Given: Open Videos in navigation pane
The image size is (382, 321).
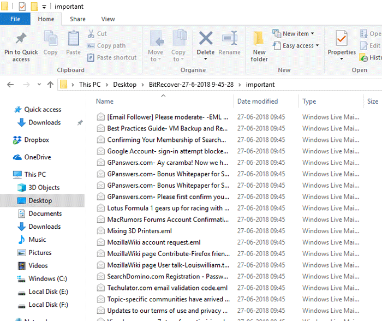Looking at the screenshot, I should click(33, 266).
